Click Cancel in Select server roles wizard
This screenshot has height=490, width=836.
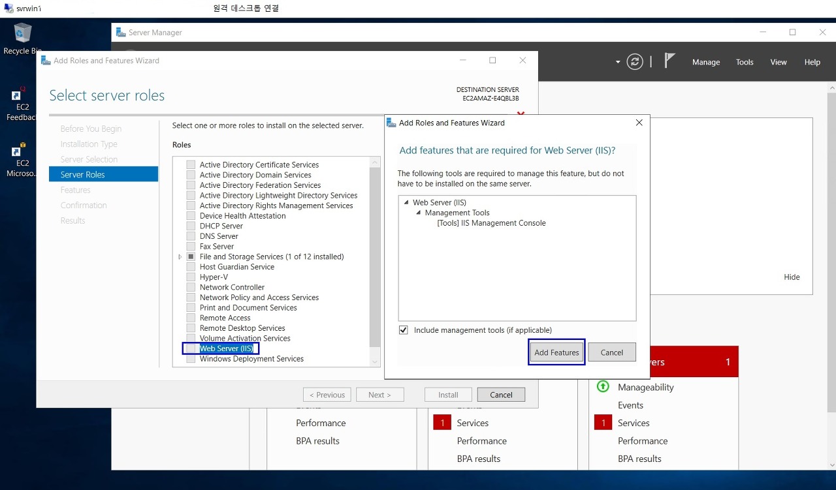[501, 395]
